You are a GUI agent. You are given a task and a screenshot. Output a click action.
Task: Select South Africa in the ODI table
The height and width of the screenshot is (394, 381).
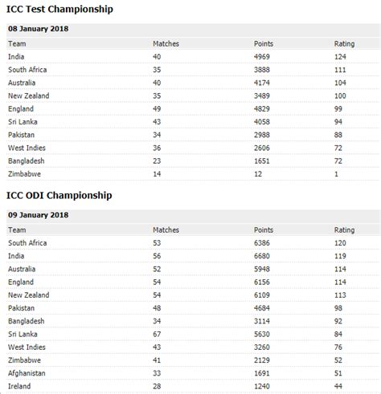(x=27, y=243)
